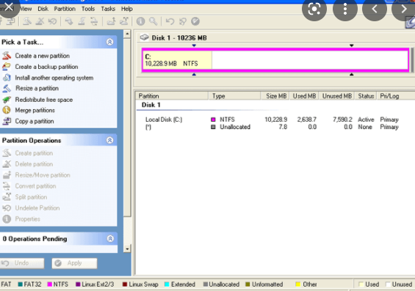Click the NTFS magenta legend swatch

[50, 284]
